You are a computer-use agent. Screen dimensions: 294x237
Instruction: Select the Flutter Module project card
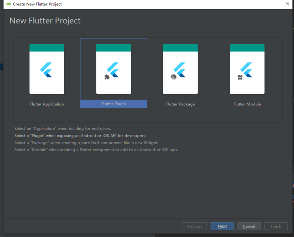click(247, 69)
